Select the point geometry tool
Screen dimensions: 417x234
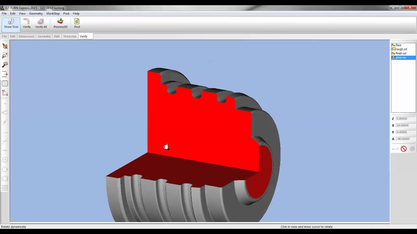click(5, 104)
